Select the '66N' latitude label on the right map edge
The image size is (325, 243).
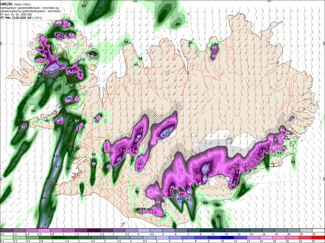click(x=324, y=44)
